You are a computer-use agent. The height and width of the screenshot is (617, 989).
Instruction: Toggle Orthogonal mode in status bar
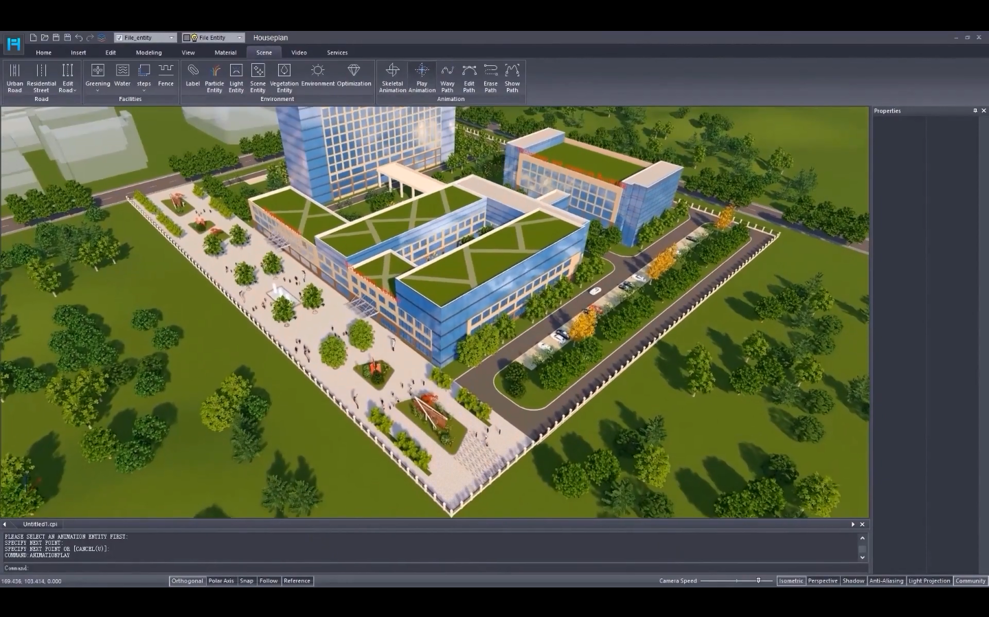187,581
